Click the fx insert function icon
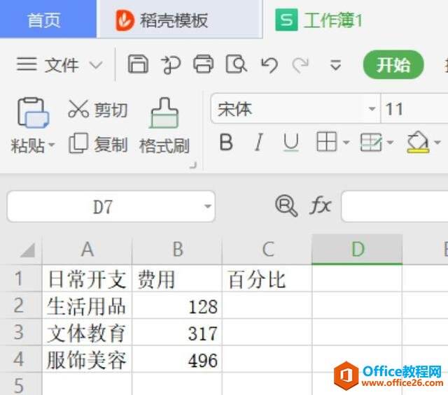Viewport: 448px width, 395px height. point(321,206)
